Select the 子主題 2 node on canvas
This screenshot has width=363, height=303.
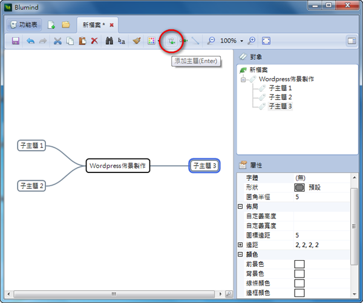[x=31, y=186]
